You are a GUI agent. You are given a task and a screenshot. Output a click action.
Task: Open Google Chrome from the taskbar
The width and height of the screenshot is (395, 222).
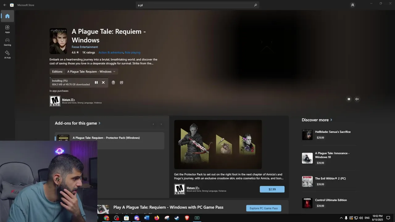pyautogui.click(x=106, y=218)
